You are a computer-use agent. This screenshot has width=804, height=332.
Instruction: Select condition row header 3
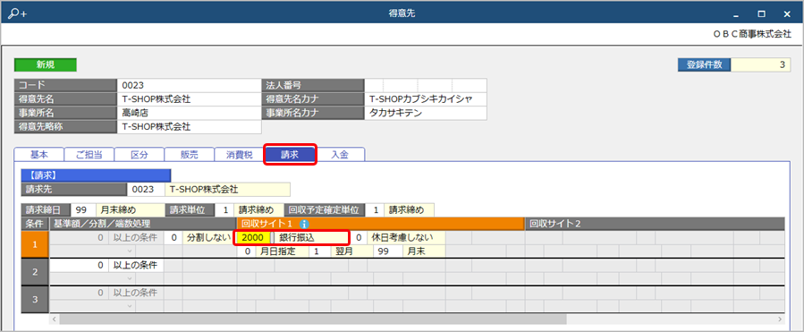click(x=35, y=300)
